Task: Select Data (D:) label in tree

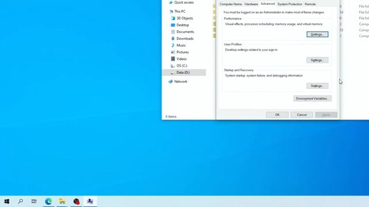Action: (x=183, y=72)
